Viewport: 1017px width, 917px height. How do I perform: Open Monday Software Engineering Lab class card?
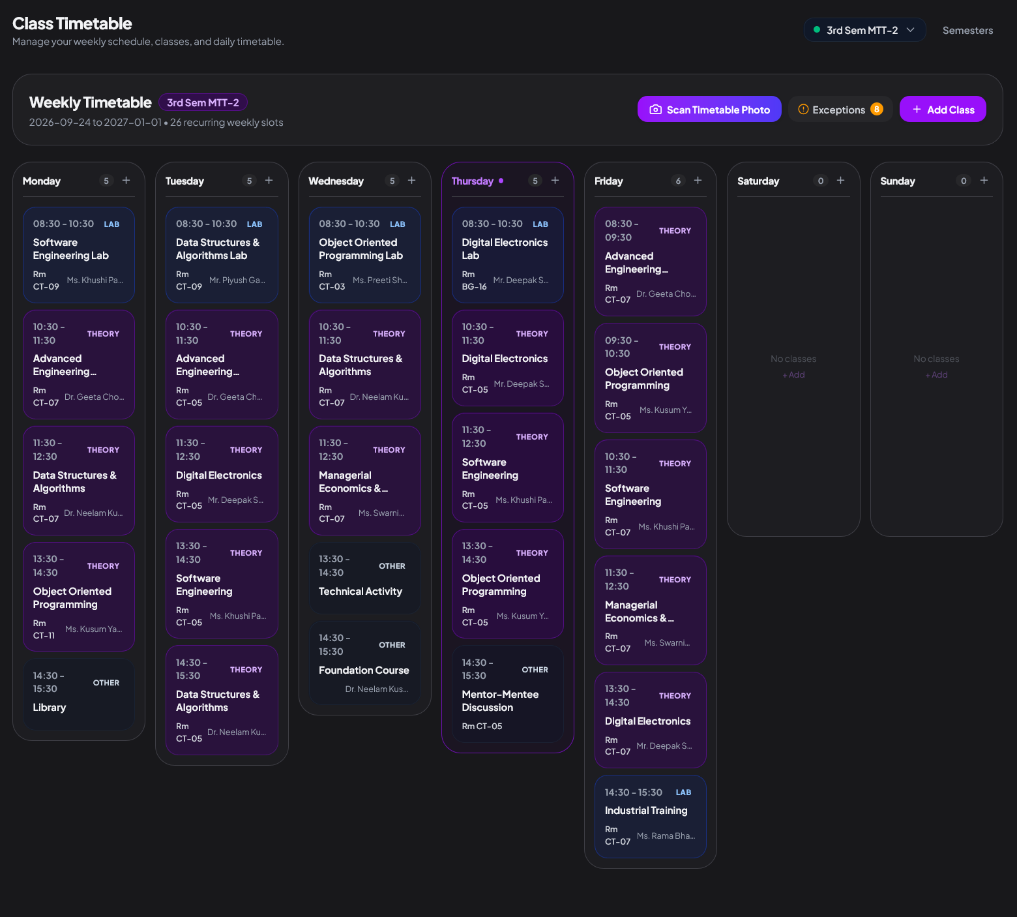tap(79, 255)
